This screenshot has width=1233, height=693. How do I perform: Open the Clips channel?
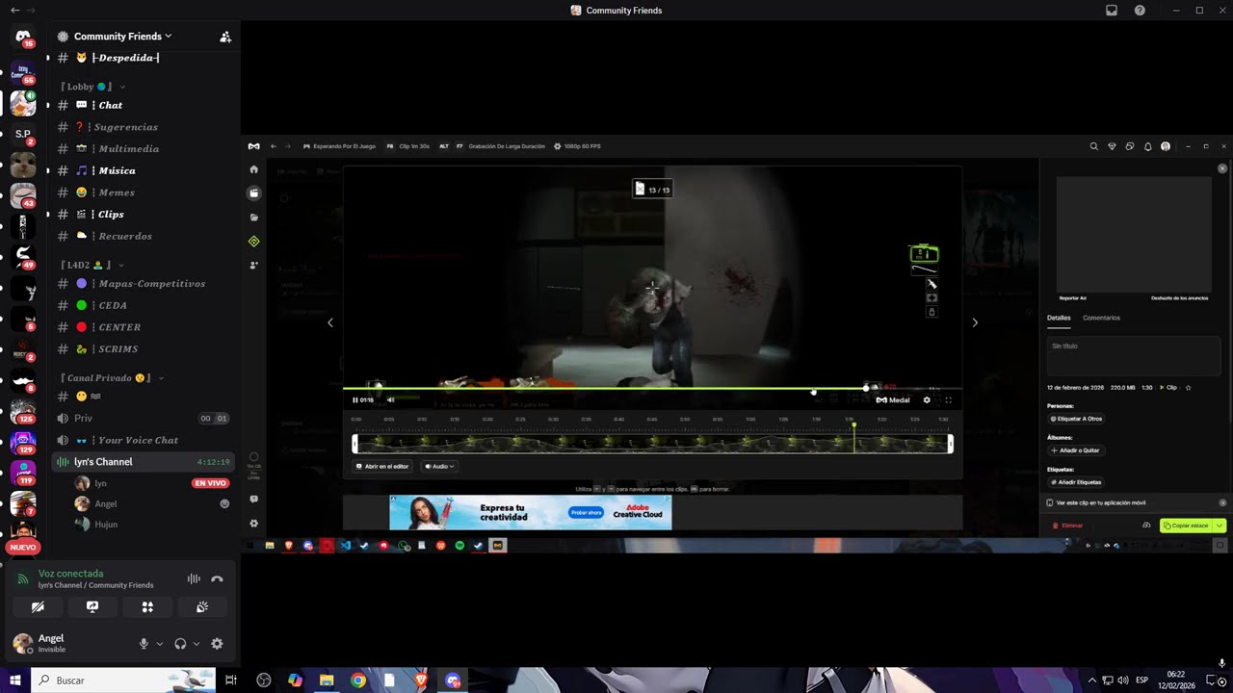(x=141, y=214)
